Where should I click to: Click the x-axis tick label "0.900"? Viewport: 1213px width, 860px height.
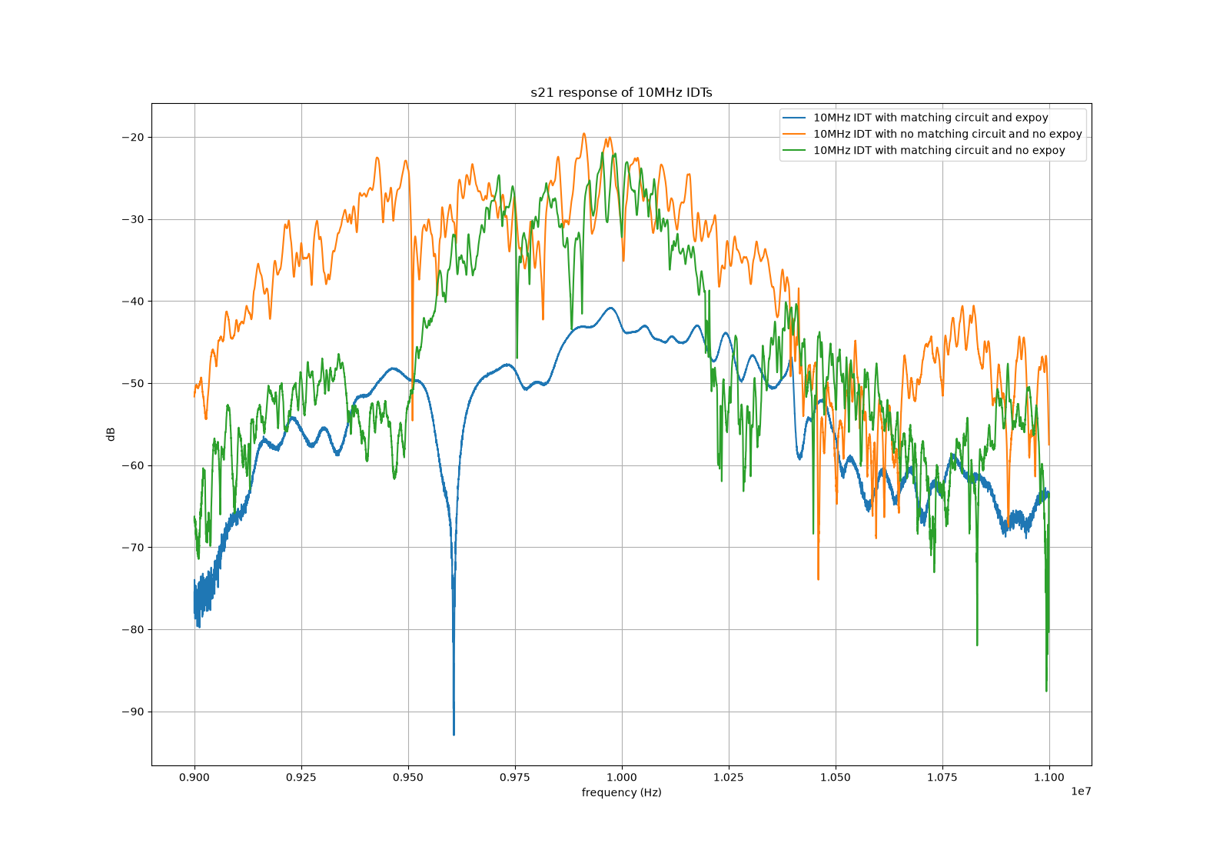[194, 777]
